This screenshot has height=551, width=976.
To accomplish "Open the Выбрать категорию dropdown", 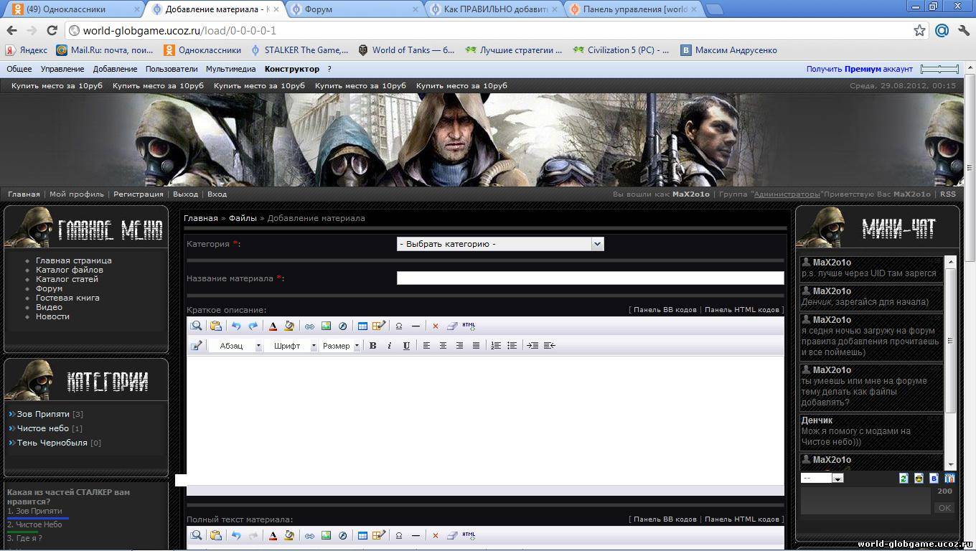I will [x=500, y=244].
